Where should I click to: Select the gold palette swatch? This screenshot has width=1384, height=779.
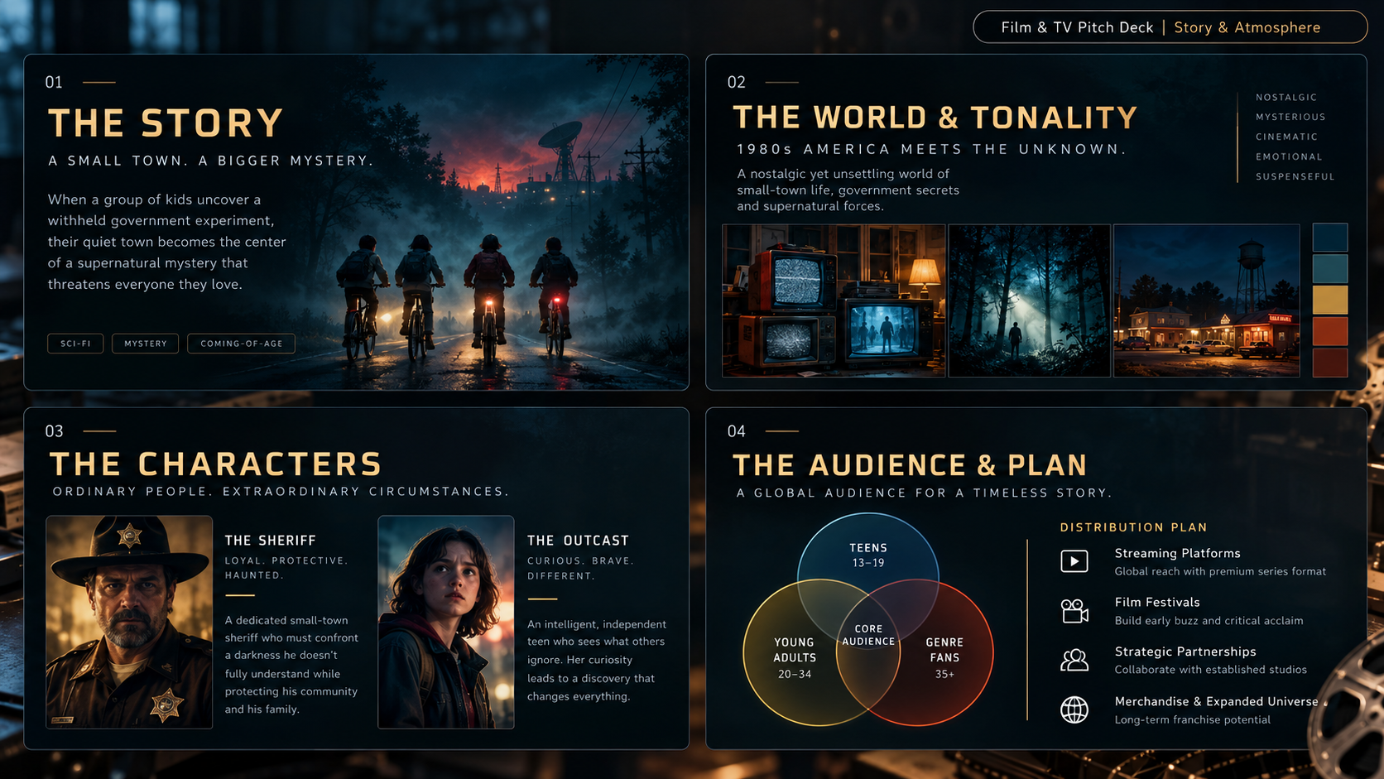click(1330, 300)
